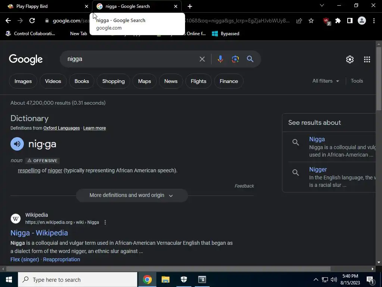
Task: Open Windows Security from the taskbar
Action: (x=184, y=280)
